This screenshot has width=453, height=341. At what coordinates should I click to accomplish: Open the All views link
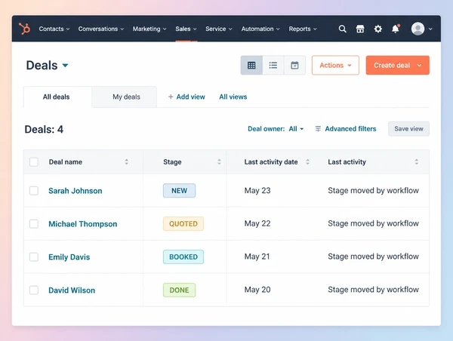[233, 97]
